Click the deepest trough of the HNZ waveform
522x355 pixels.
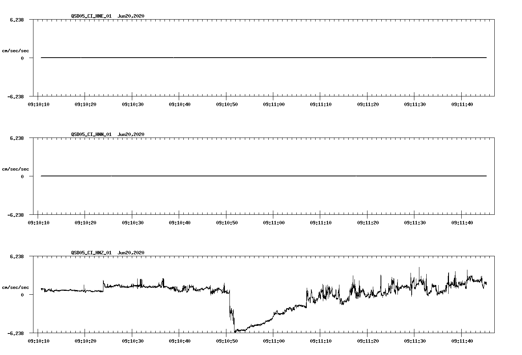click(x=235, y=331)
